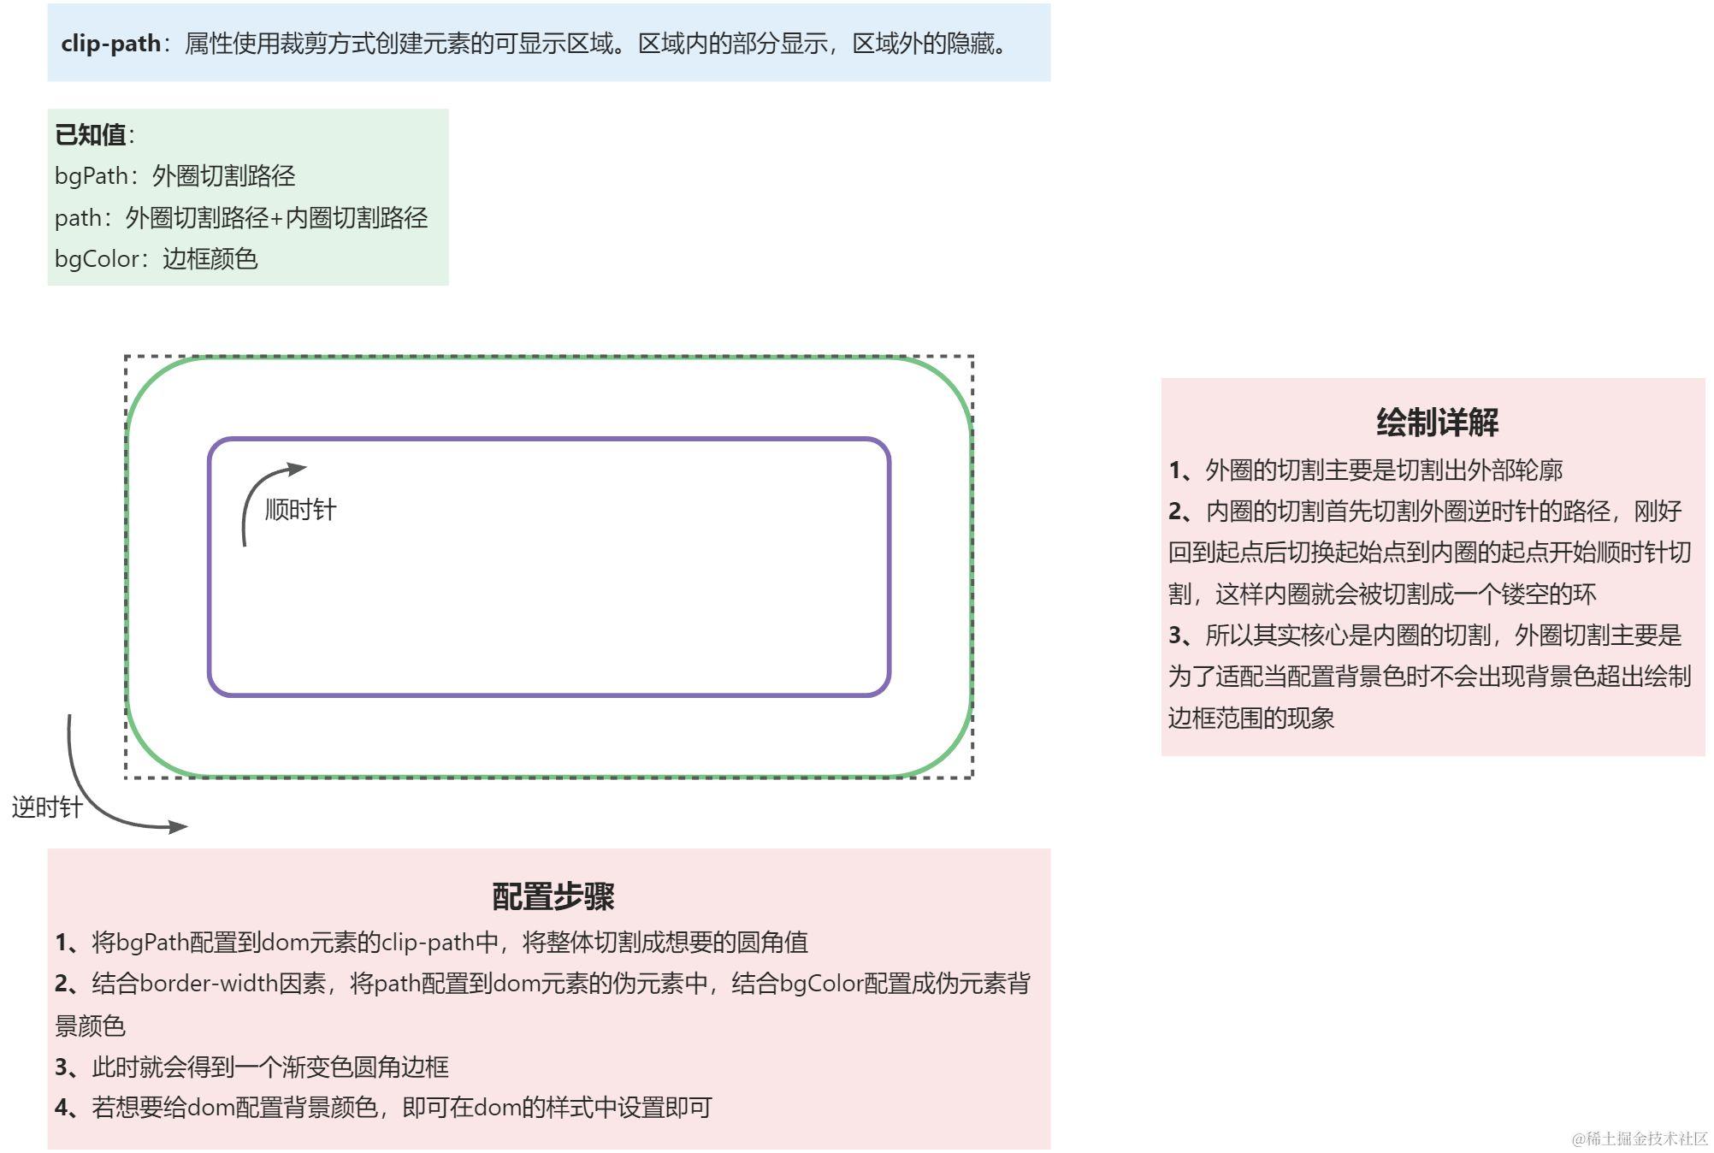Click step 1 about bgPath in clip-path
This screenshot has width=1714, height=1153.
pyautogui.click(x=431, y=943)
